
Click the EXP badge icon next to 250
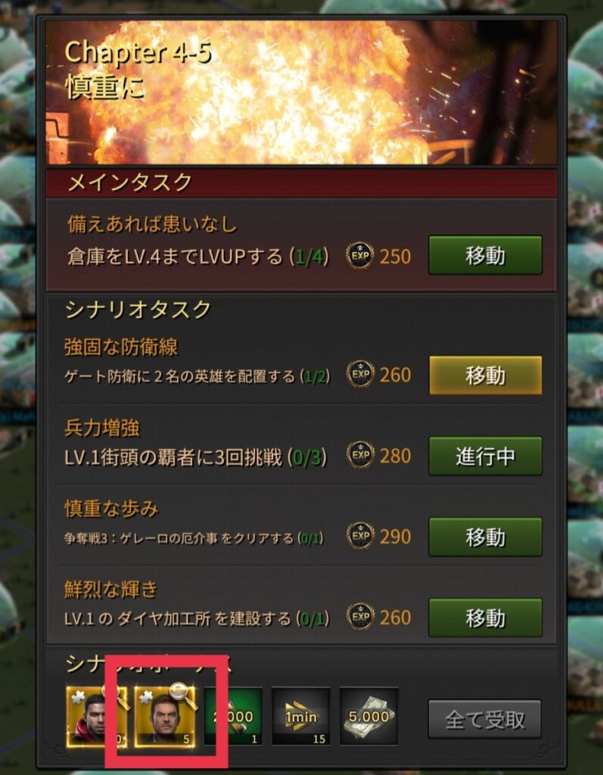click(x=360, y=256)
